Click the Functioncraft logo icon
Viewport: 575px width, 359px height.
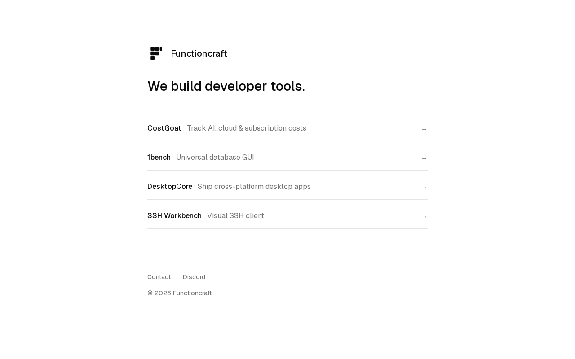point(156,53)
